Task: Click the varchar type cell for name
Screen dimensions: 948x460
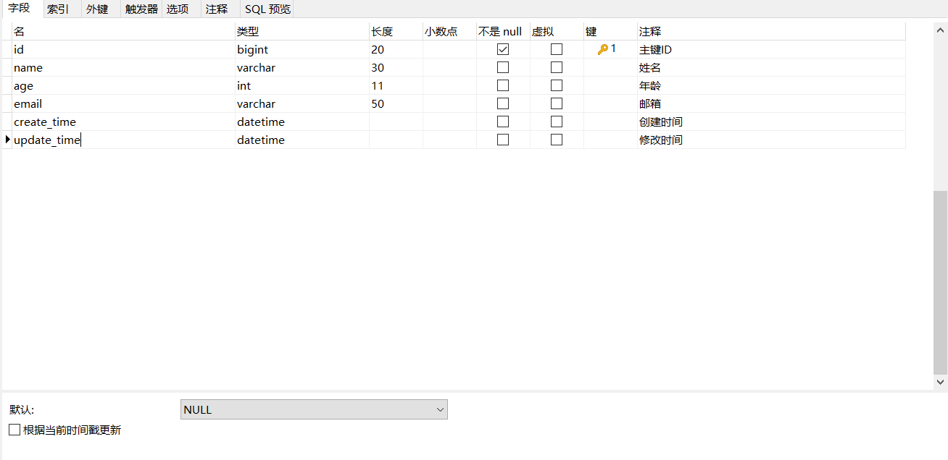Action: pos(302,67)
